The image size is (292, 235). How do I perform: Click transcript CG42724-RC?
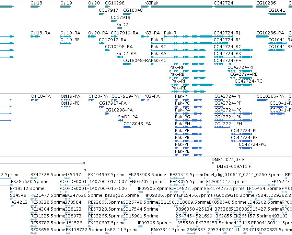(x=227, y=47)
